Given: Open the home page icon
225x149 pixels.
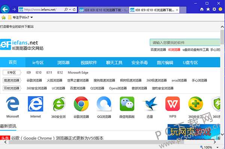Looking at the screenshot, I should click(202, 9).
